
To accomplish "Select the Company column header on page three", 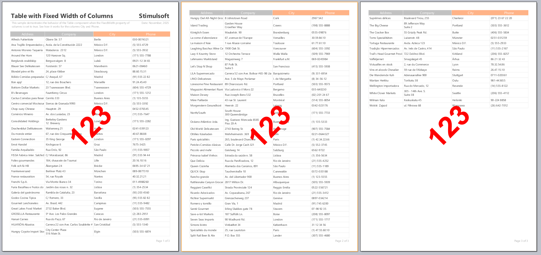I will [427, 13].
